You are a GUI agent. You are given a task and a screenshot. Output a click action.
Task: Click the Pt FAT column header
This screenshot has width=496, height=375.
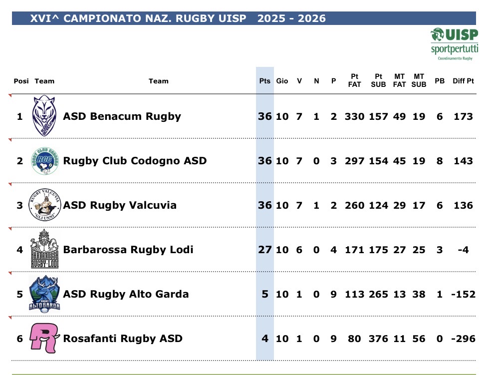(x=354, y=80)
